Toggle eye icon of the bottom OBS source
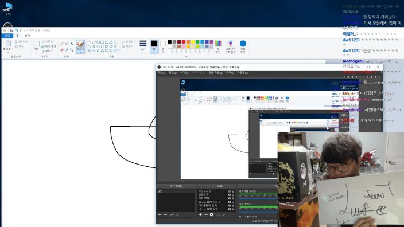 [230, 209]
